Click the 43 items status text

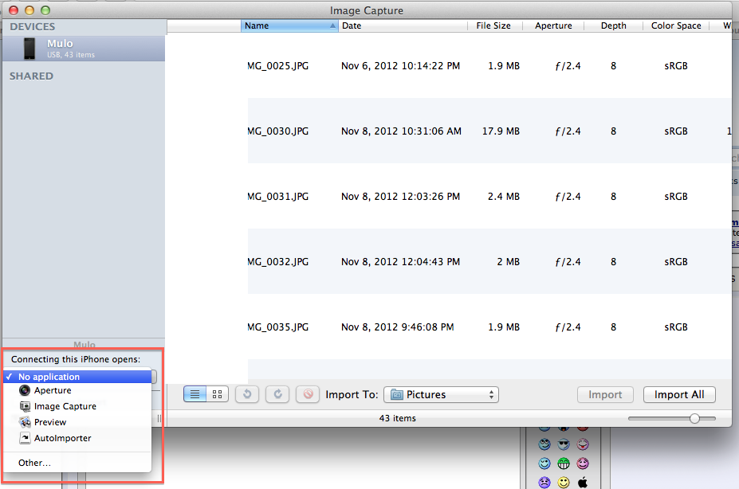[x=397, y=418]
